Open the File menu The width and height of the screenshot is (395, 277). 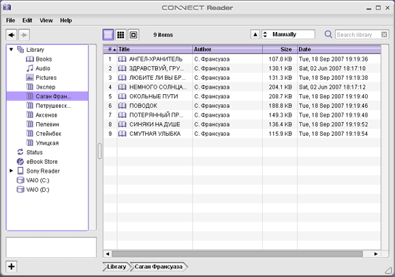(x=10, y=20)
